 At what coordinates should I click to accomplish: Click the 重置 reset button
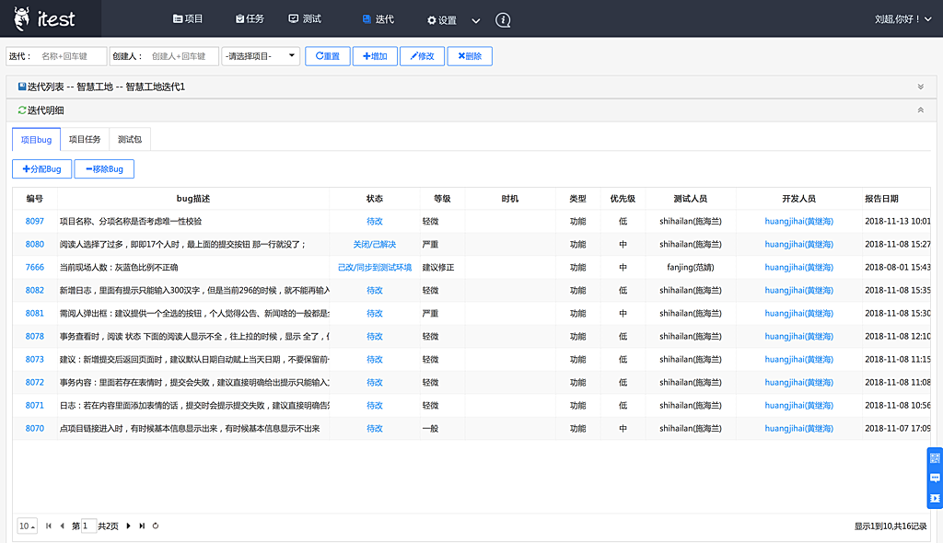(x=328, y=56)
